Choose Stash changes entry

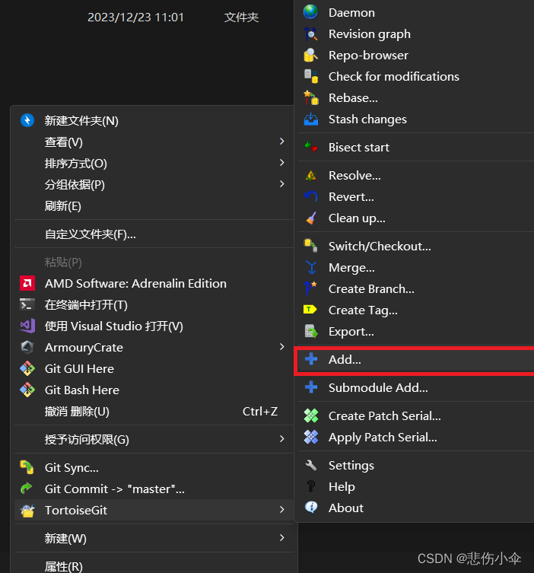click(415, 119)
